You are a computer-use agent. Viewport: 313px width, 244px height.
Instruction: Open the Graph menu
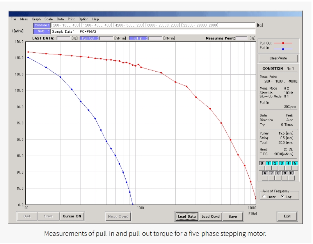(x=36, y=19)
